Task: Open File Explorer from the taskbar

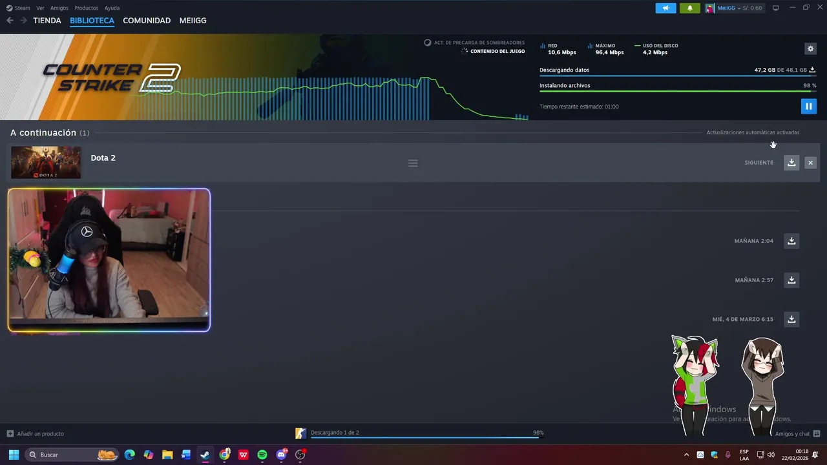Action: (167, 455)
